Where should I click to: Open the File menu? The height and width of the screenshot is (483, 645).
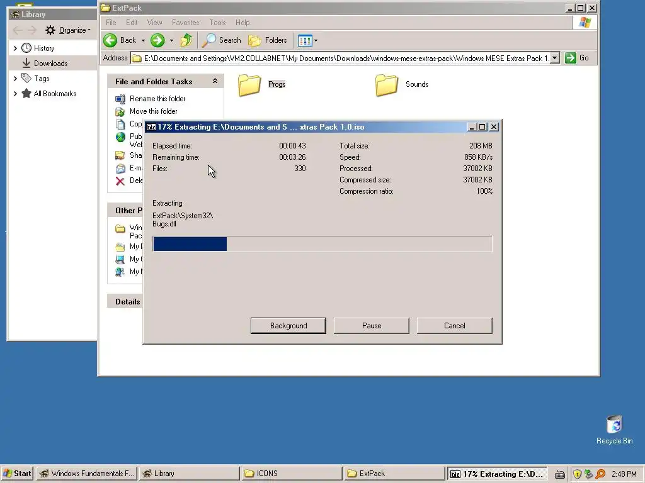pos(111,23)
